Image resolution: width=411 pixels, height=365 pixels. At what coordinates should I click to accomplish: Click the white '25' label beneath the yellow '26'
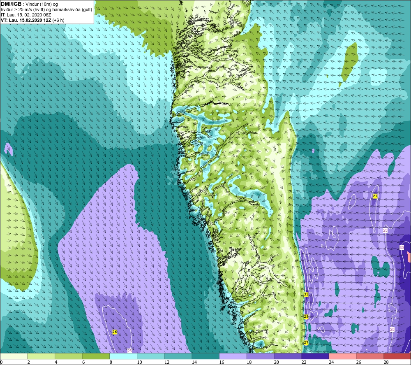pyautogui.click(x=129, y=351)
